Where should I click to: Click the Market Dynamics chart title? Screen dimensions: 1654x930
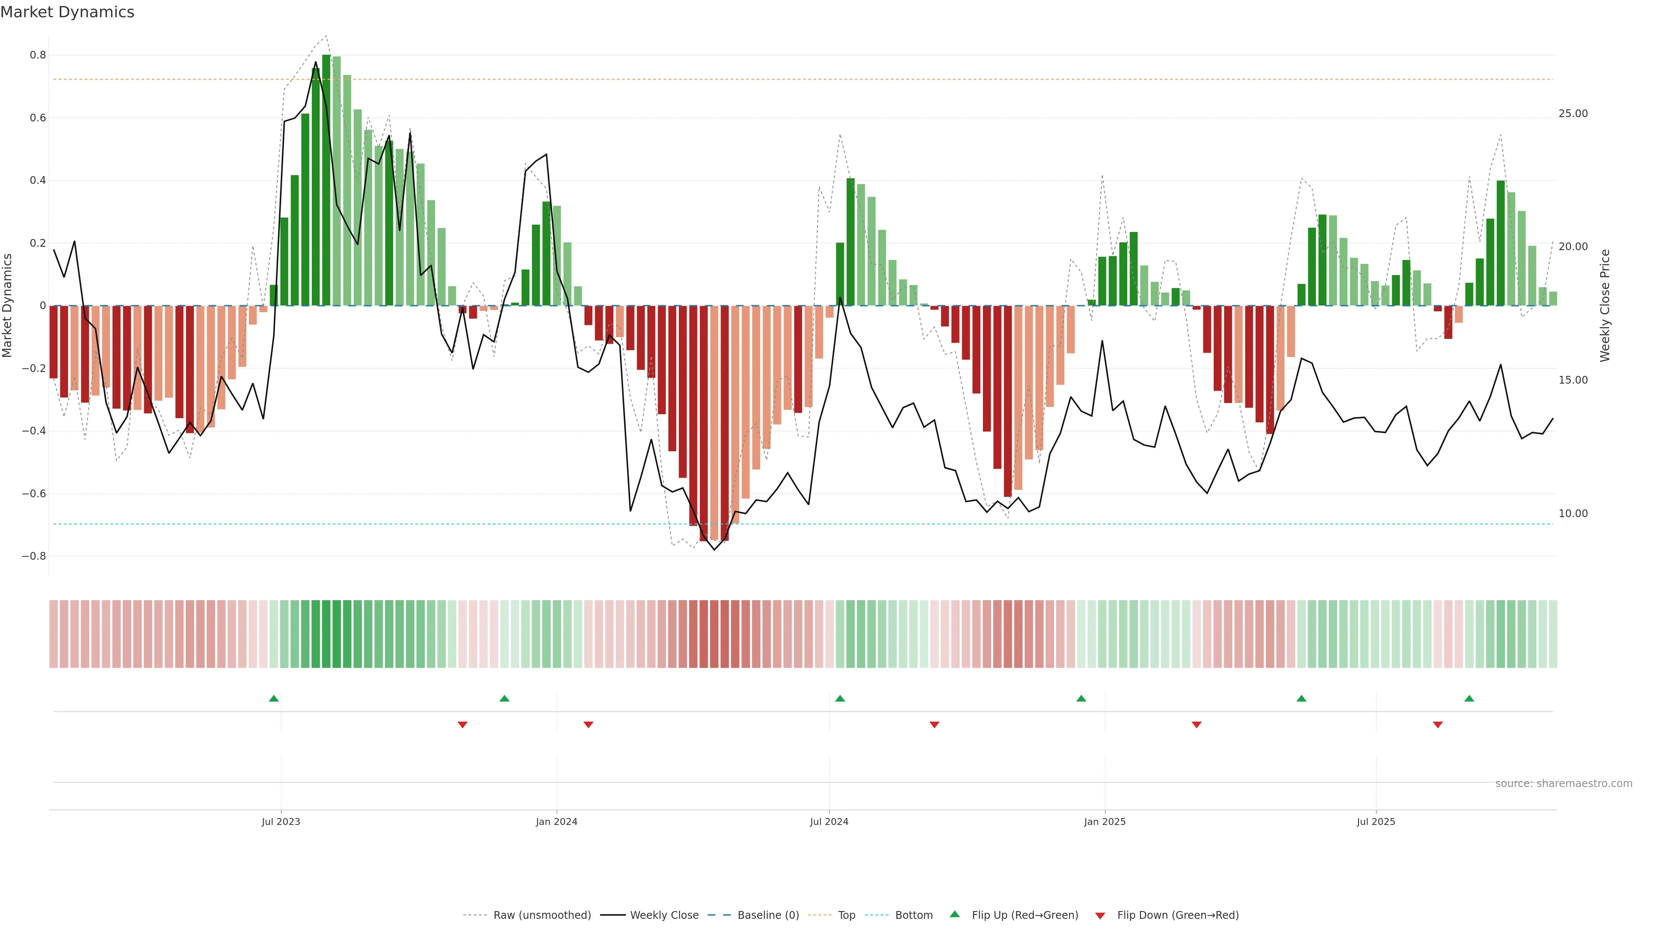(x=68, y=12)
